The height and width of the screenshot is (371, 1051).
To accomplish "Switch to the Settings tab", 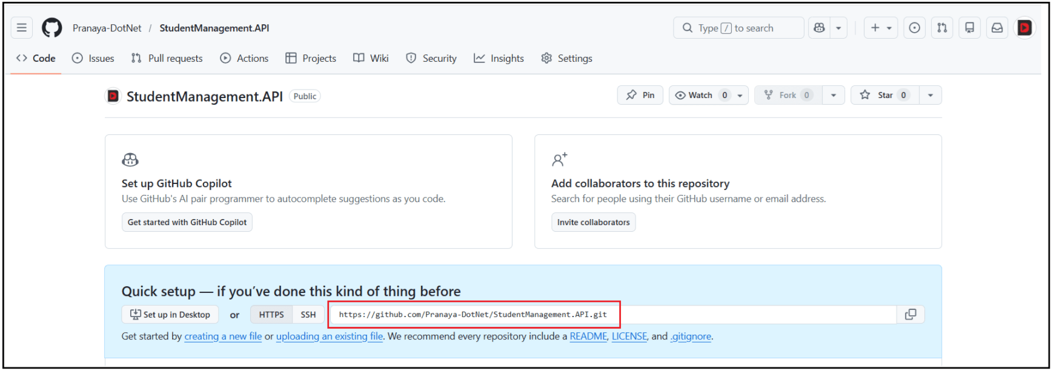I will point(567,58).
